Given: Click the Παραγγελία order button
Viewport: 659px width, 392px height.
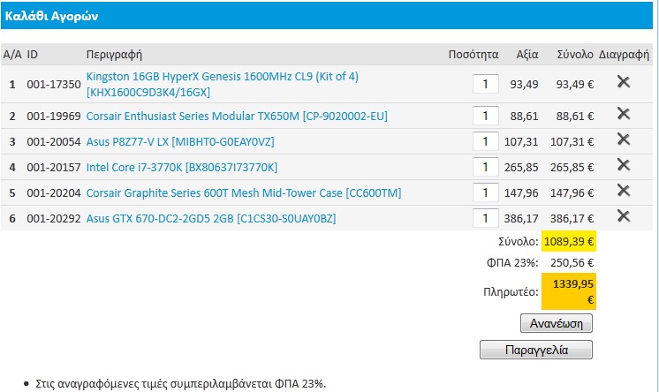Looking at the screenshot, I should click(536, 350).
